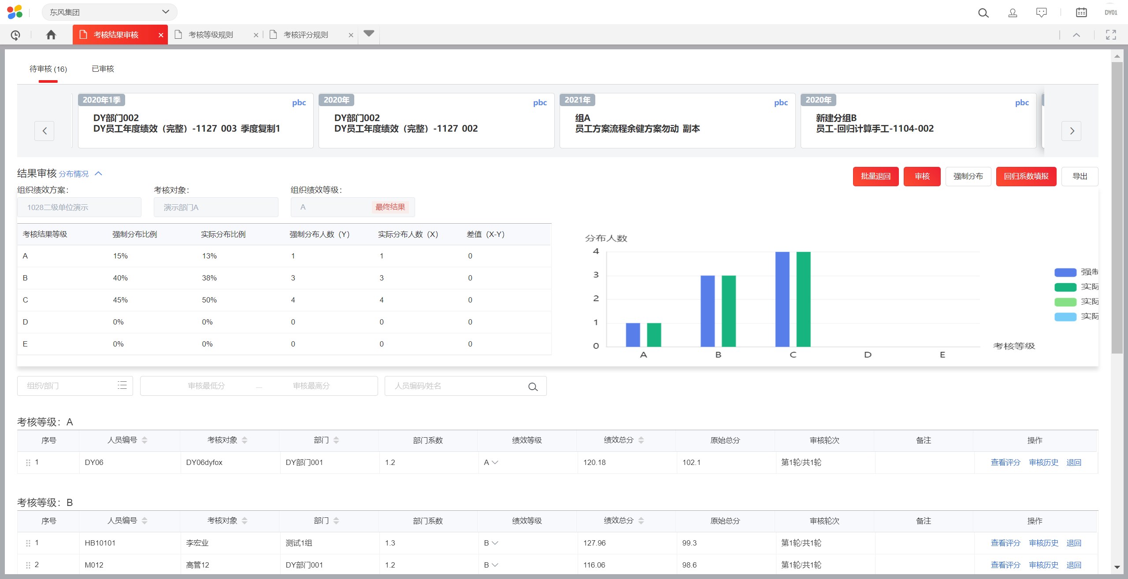Click the 人员编码/姓名 search field

(465, 386)
